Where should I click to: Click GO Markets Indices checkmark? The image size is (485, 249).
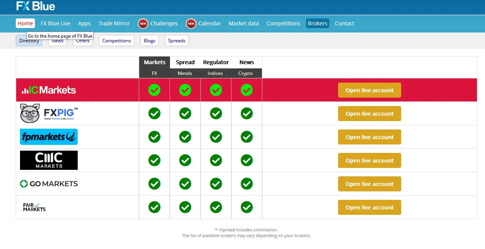pyautogui.click(x=216, y=184)
